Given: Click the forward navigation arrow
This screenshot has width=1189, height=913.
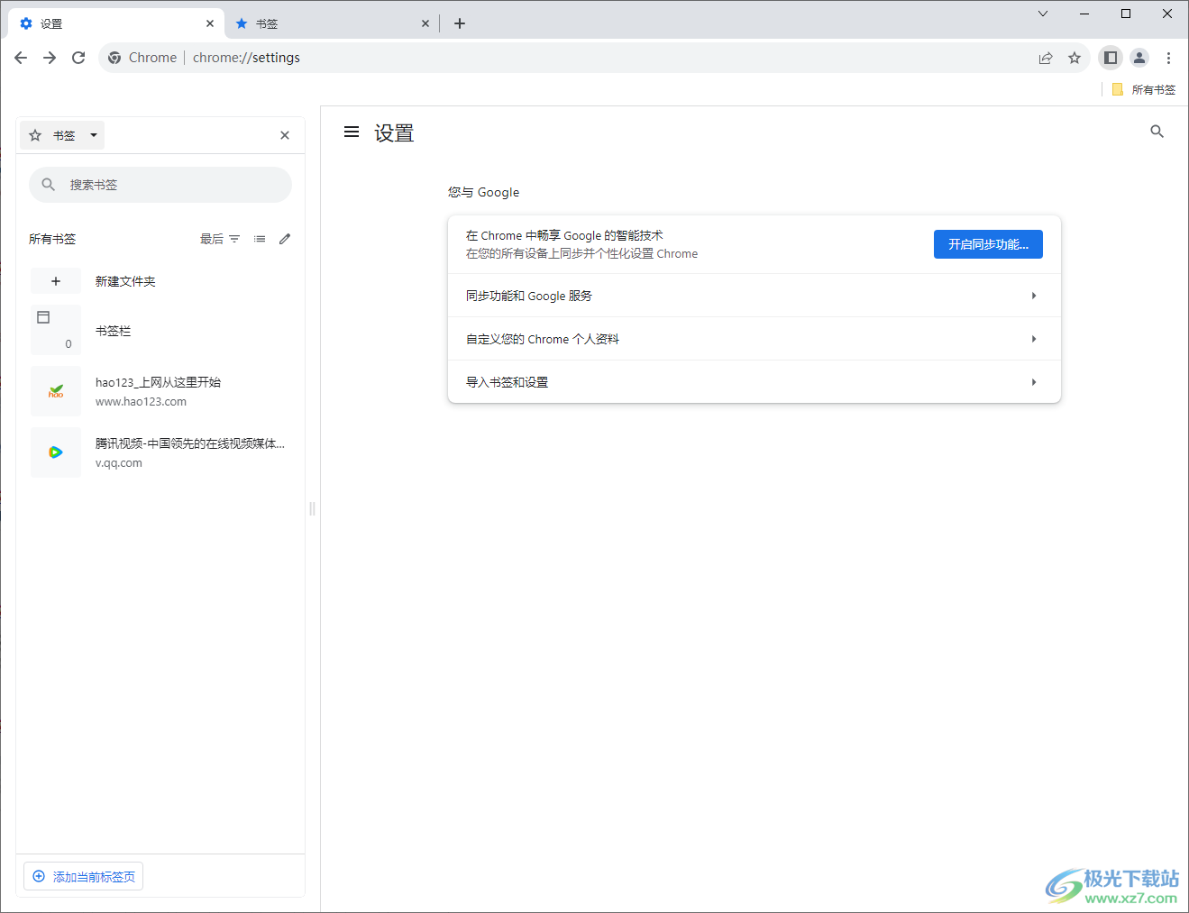Looking at the screenshot, I should point(50,58).
